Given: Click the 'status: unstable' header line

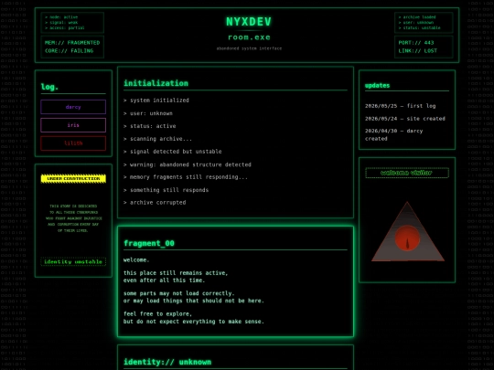Looking at the screenshot, I should [x=419, y=27].
